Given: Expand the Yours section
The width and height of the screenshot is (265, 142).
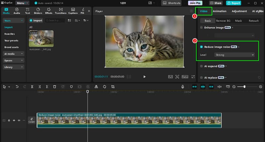Looking at the screenshot, I should (x=13, y=20).
